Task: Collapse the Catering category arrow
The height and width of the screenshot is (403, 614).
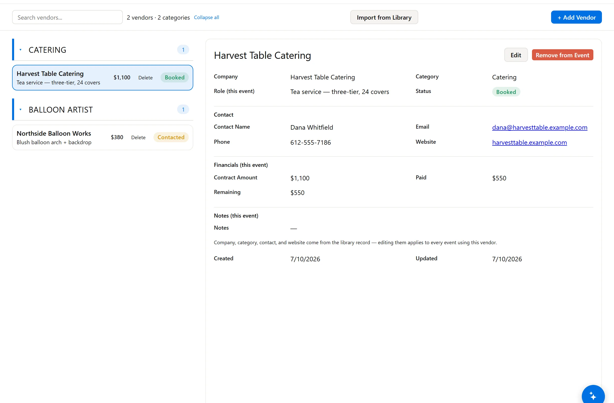Action: (20, 50)
